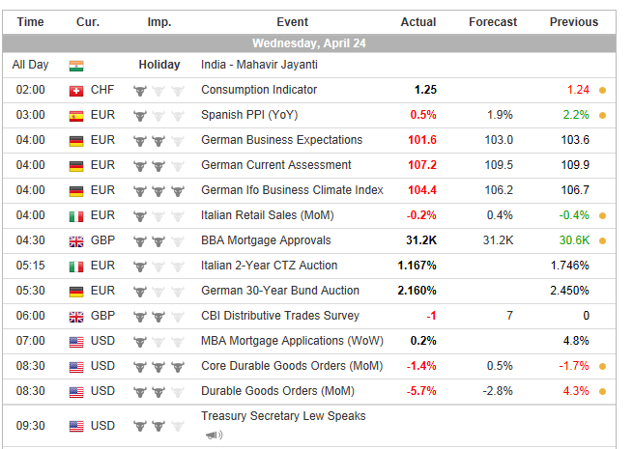Click the Italian flag in Italian Retail Sales row
This screenshot has height=449, width=633.
point(76,216)
